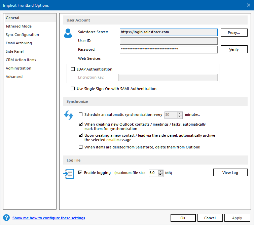The height and width of the screenshot is (225, 254).
Task: Open Proxy settings button
Action: (x=234, y=33)
